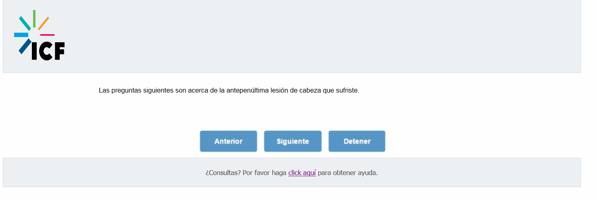Open the 'click aquí' help link
The image size is (597, 200).
click(302, 173)
